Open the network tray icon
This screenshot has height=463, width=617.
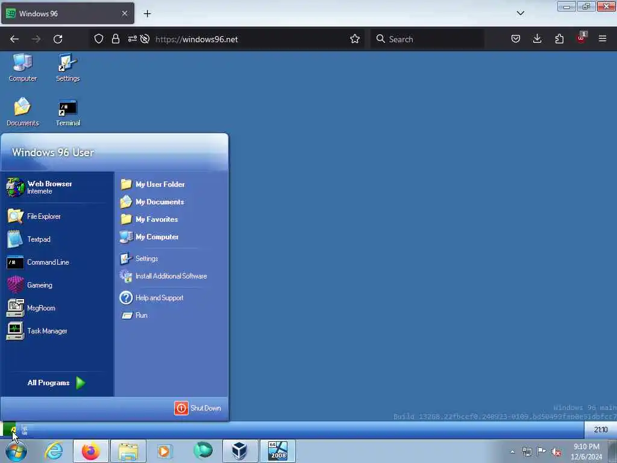[527, 452]
